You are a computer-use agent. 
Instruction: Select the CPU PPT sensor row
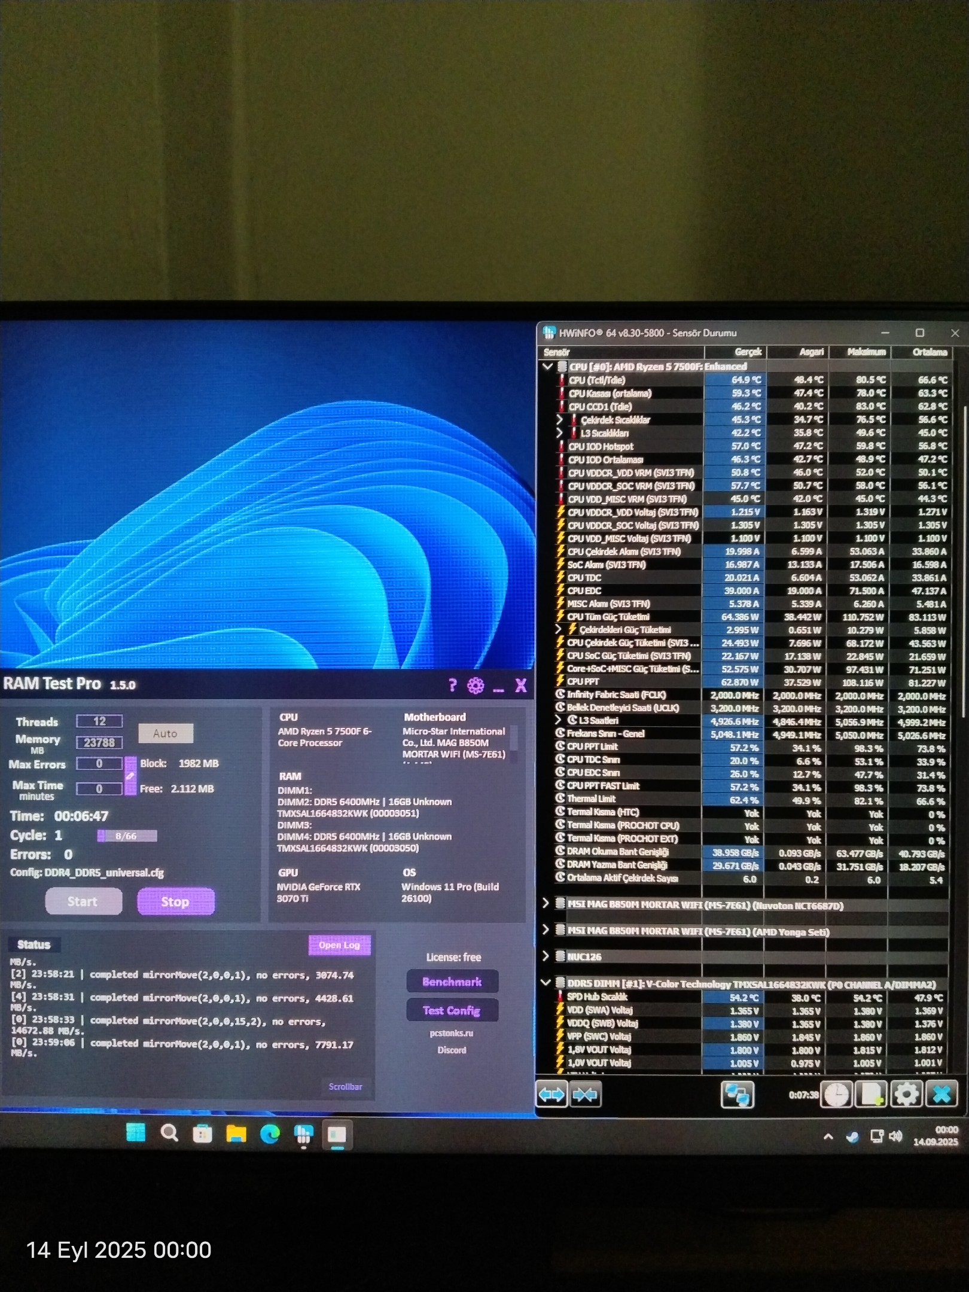pyautogui.click(x=751, y=682)
